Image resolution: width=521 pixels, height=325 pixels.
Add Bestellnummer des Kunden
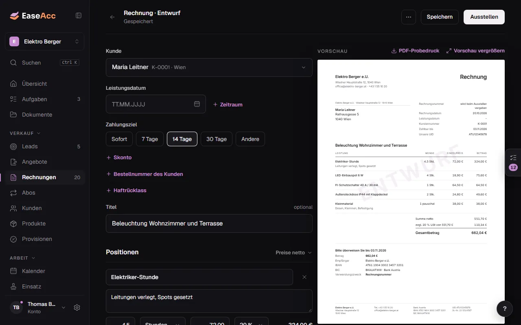point(144,174)
